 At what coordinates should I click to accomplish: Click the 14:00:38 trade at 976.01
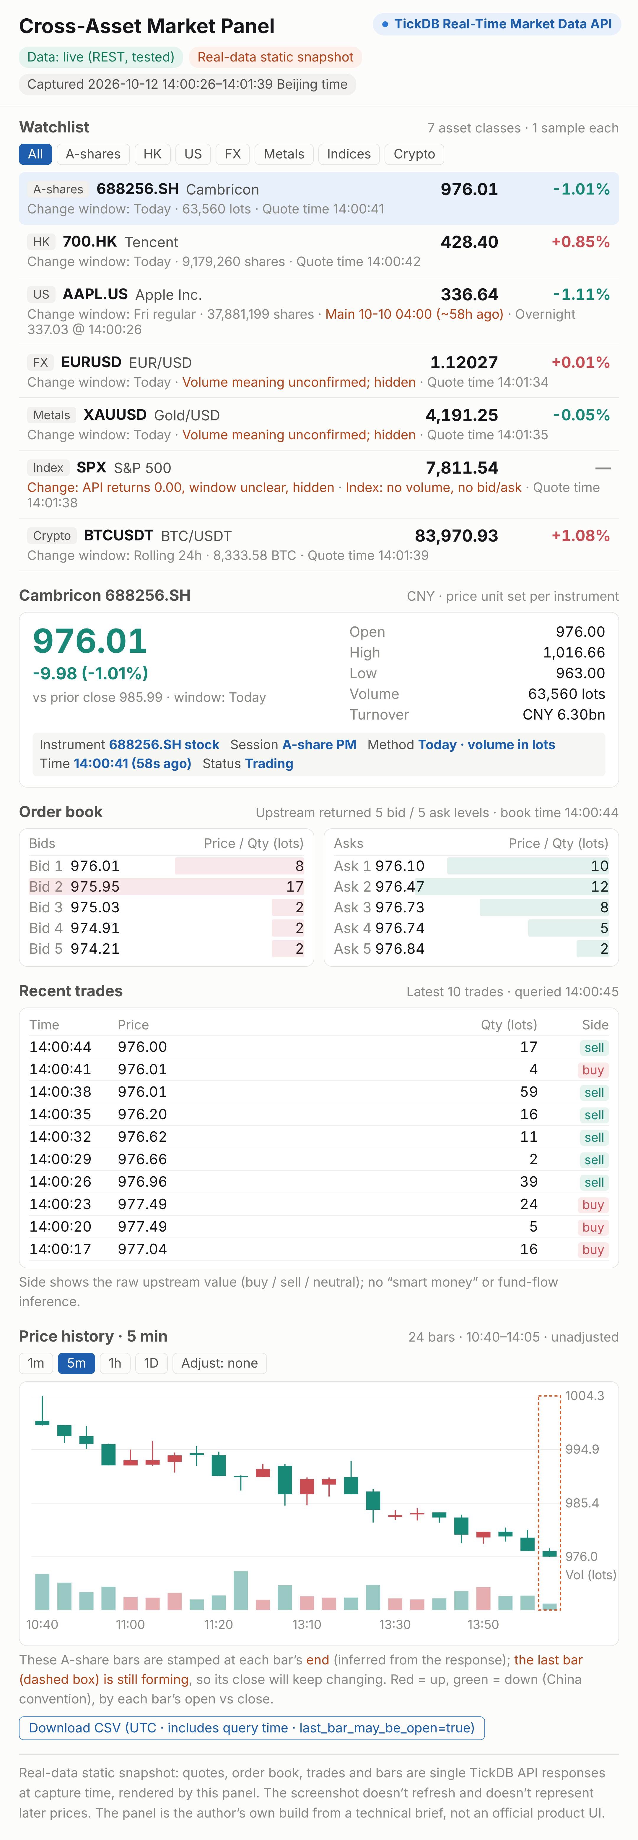click(319, 1092)
